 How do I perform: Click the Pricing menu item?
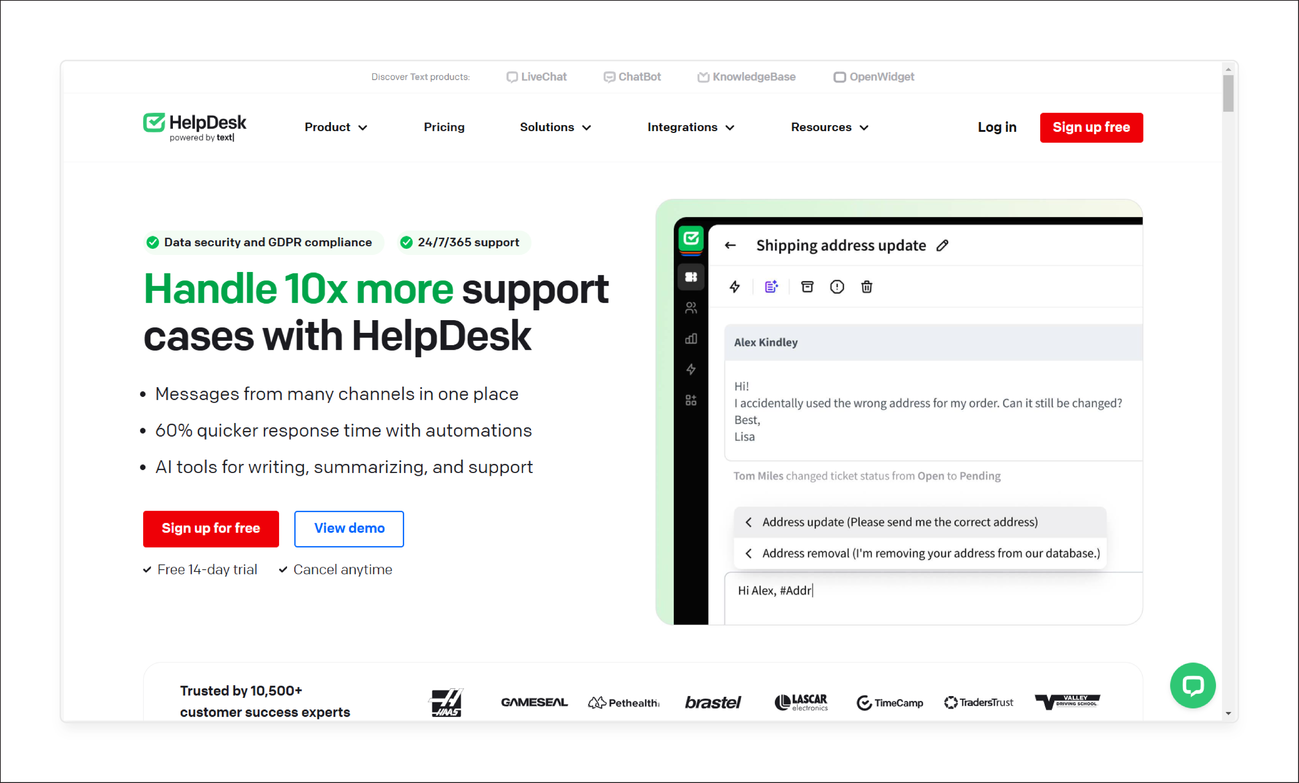444,128
